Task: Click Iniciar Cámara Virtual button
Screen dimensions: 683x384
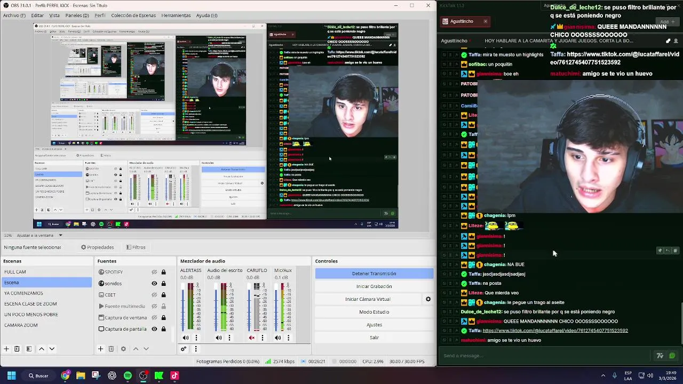Action: click(x=368, y=299)
